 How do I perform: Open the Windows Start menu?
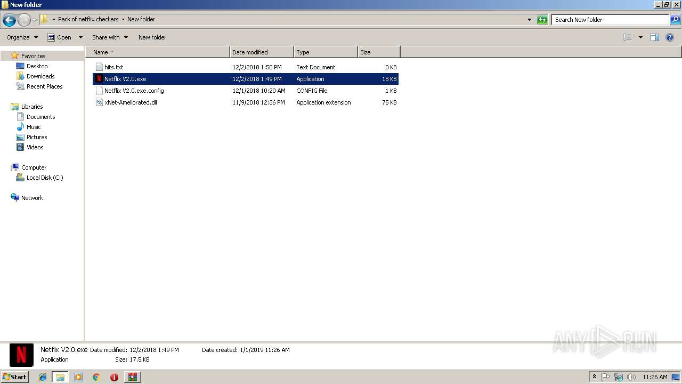15,377
